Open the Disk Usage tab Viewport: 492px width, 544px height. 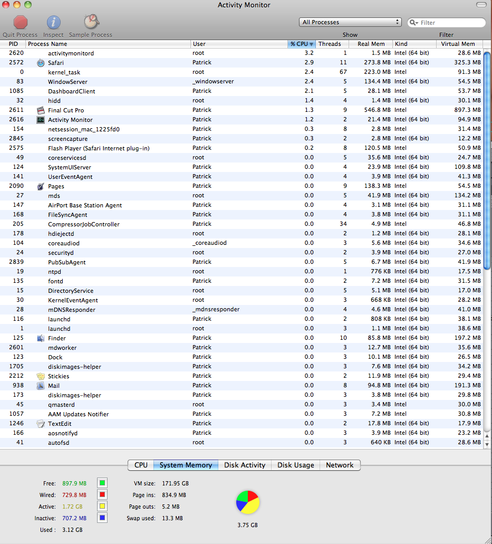click(295, 465)
